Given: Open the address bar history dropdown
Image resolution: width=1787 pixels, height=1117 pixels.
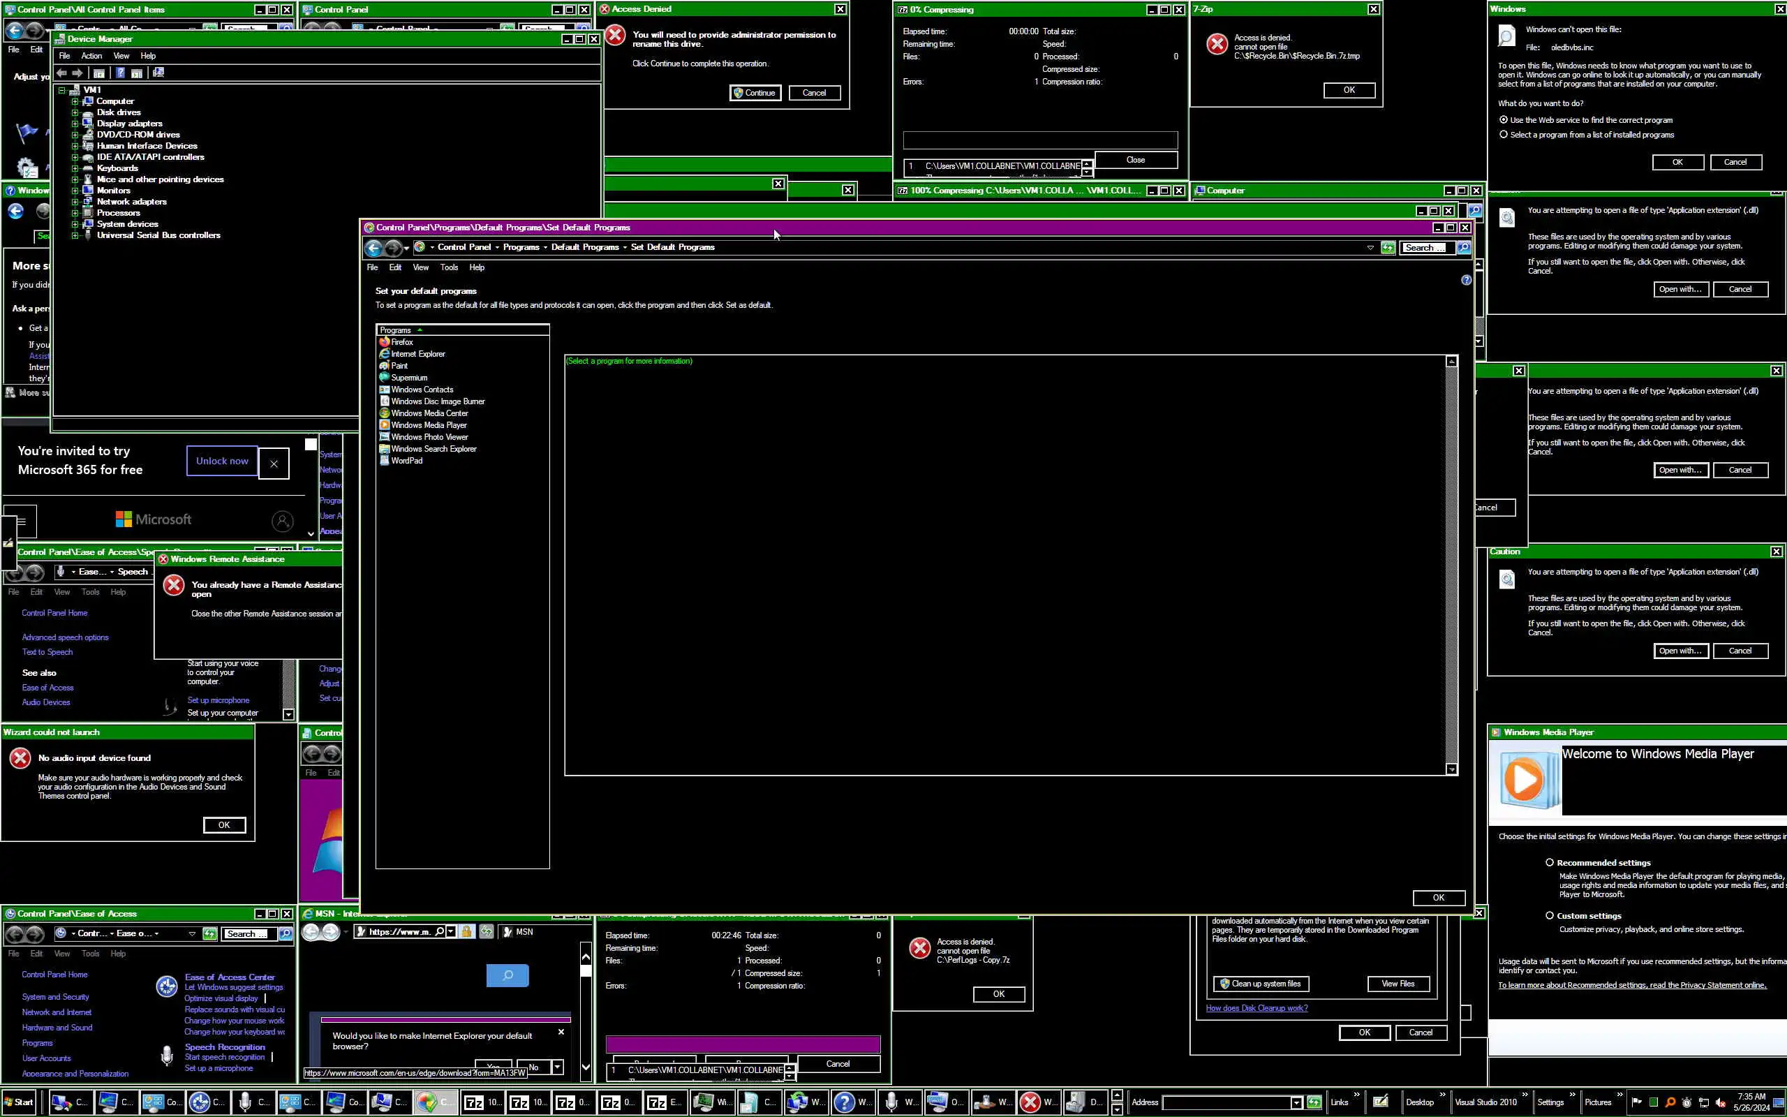Looking at the screenshot, I should (1370, 247).
